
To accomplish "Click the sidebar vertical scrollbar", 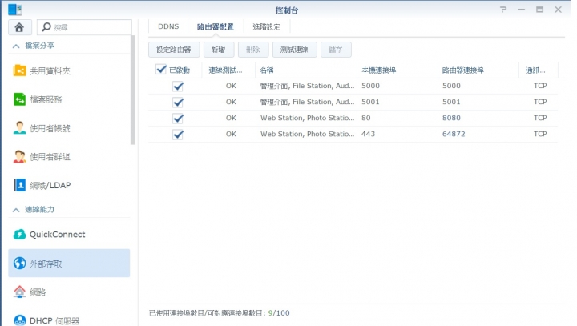I will pos(133,91).
